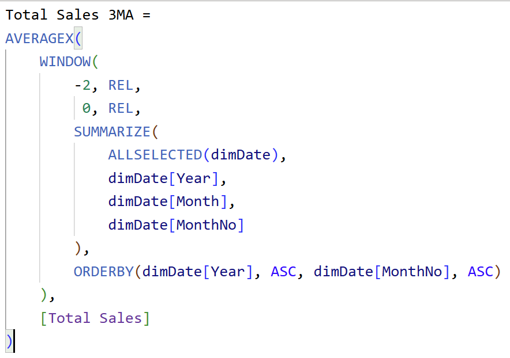
Task: Click the first REL keyword
Action: [x=121, y=85]
